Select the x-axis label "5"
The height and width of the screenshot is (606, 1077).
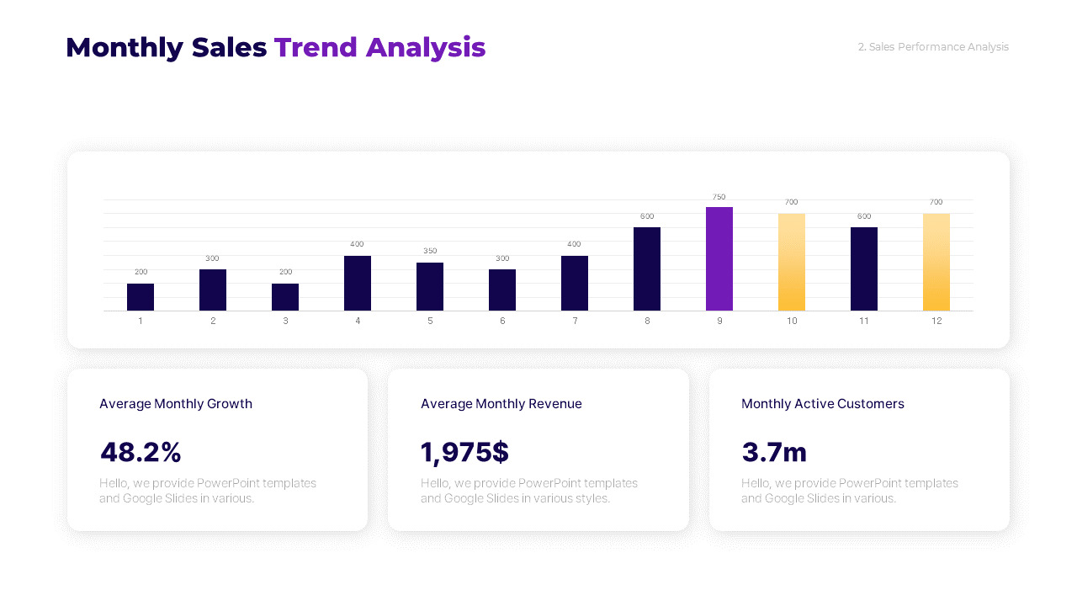(430, 321)
